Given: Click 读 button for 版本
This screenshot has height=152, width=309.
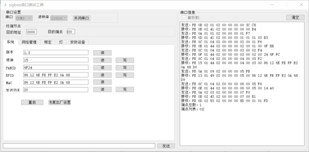Looking at the screenshot, I should pyautogui.click(x=102, y=53).
